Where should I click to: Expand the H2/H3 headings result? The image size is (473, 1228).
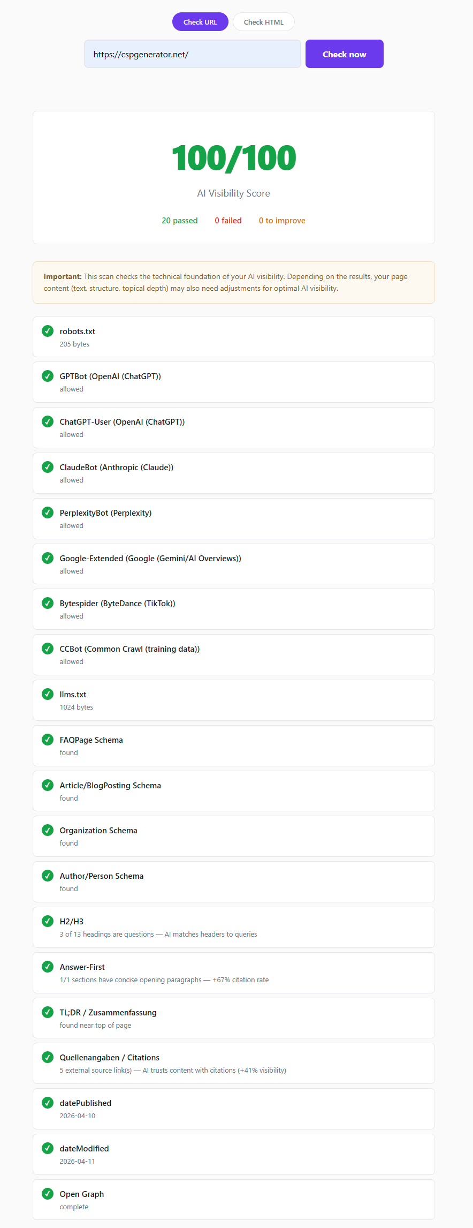(x=233, y=926)
